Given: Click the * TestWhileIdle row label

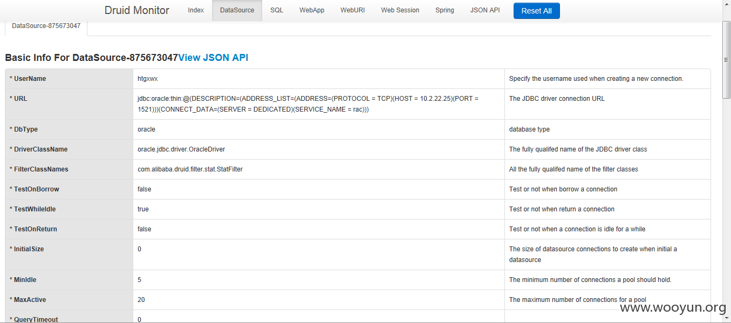Looking at the screenshot, I should [x=33, y=209].
